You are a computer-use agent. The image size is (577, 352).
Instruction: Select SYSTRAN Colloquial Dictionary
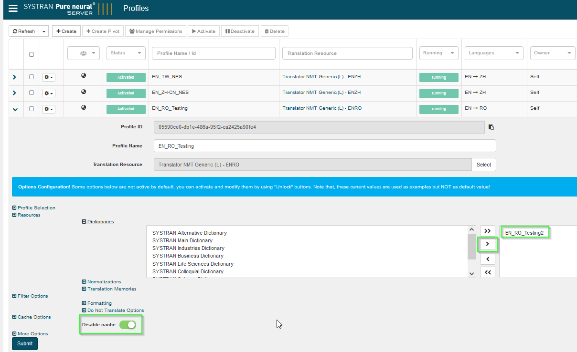pos(188,271)
